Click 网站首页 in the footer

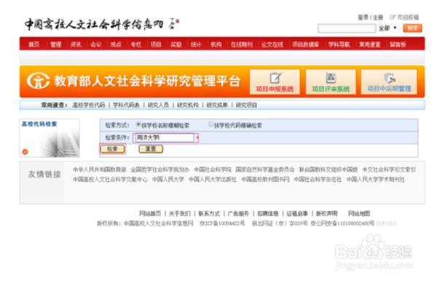[x=150, y=213]
